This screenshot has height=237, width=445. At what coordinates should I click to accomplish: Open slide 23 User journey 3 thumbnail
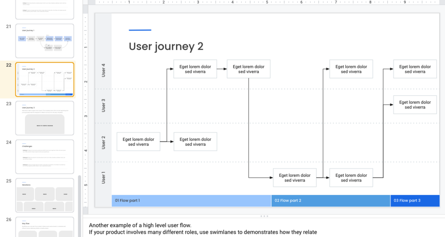pyautogui.click(x=45, y=118)
